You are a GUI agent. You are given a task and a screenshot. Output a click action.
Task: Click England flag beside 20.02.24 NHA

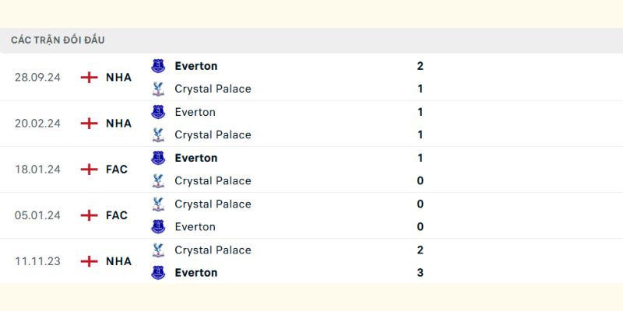pyautogui.click(x=89, y=124)
